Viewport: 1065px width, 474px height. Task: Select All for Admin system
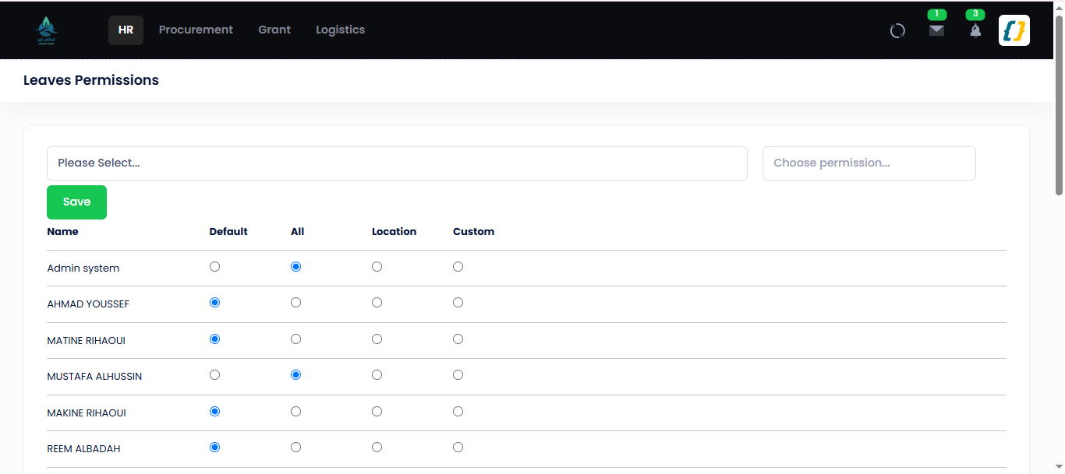(296, 267)
